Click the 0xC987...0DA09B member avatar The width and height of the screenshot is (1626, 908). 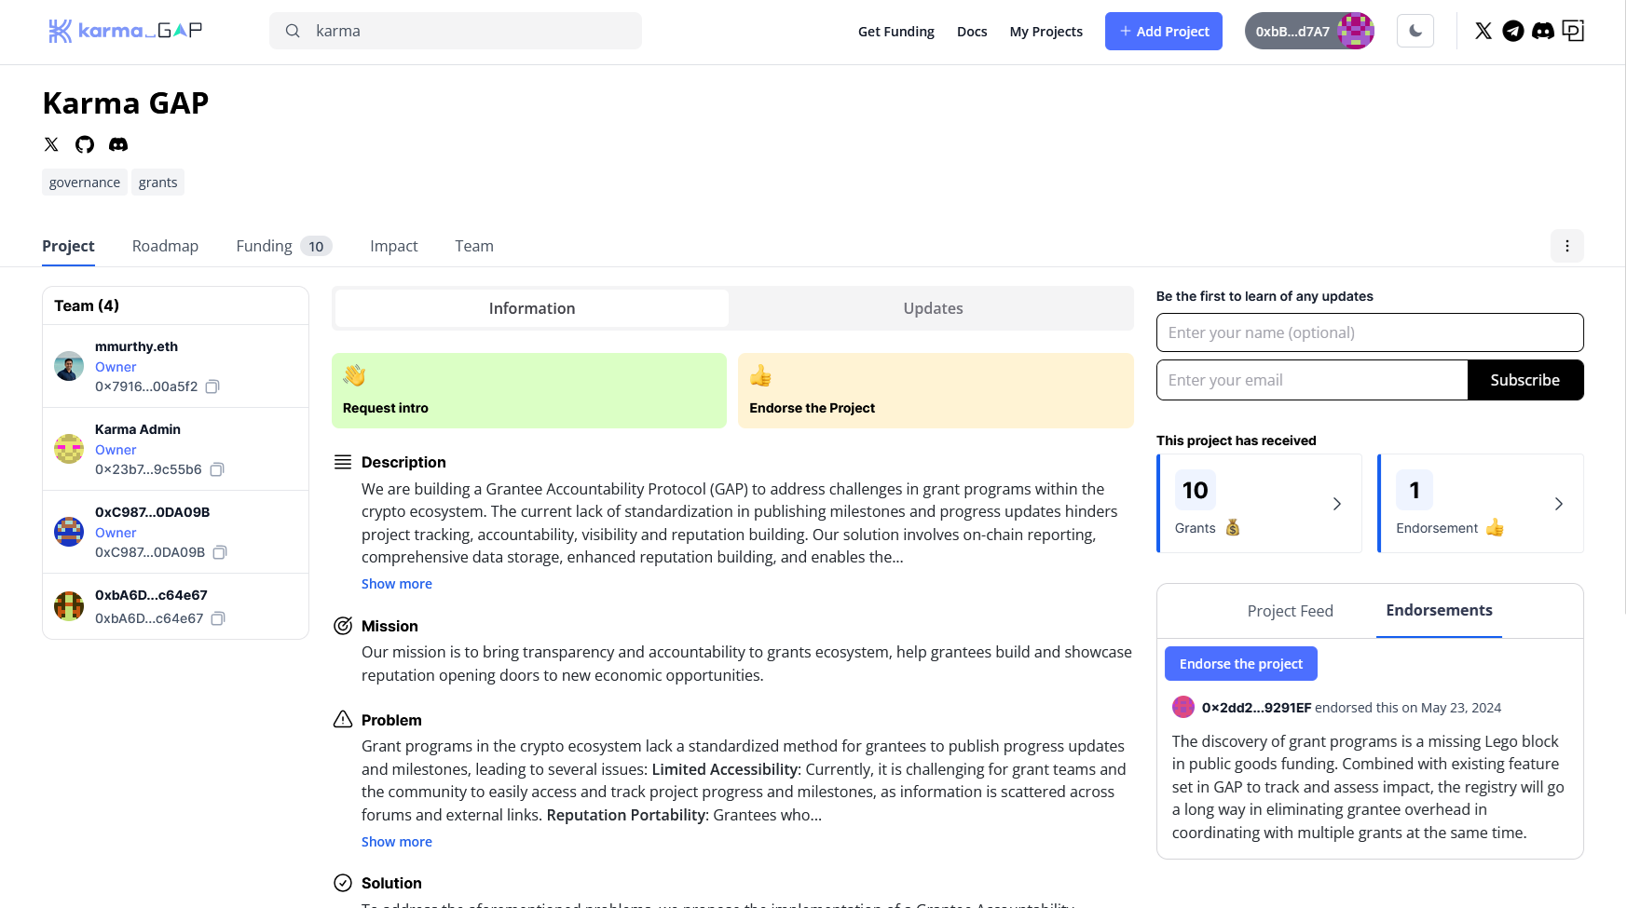tap(69, 532)
